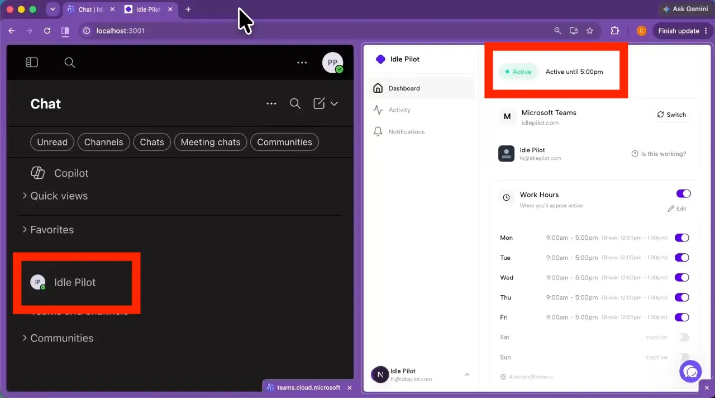This screenshot has height=398, width=715.
Task: Close the teams.cloud.microsoft label
Action: pyautogui.click(x=350, y=387)
